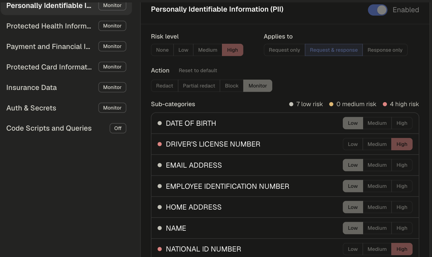432x257 pixels.
Task: Click the 7 low risk summary
Action: pyautogui.click(x=306, y=104)
